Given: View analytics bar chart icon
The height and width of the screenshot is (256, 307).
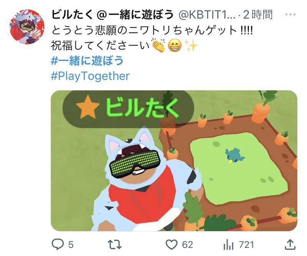Looking at the screenshot, I should (228, 245).
